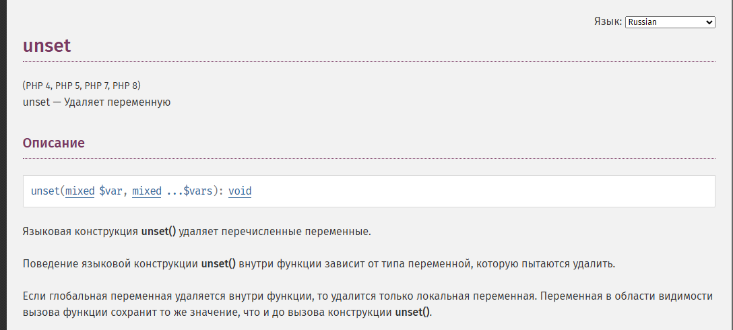Screen dimensions: 733x330
Task: Click the 'Язык:' label
Action: 608,22
